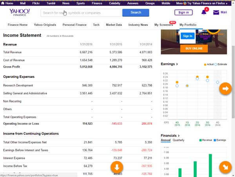235x177 pixels.
Task: Click the 4Q 2015 actual earnings dot
Action: click(x=177, y=82)
